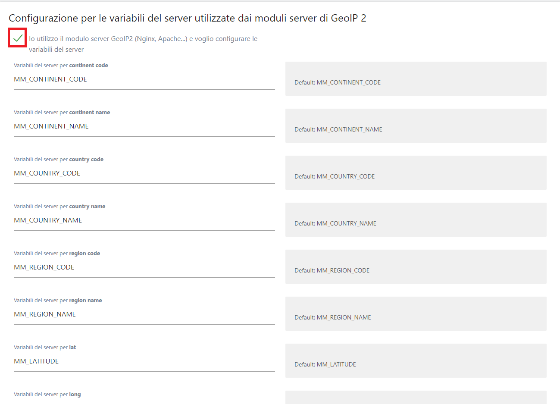Select the MM_LATITUDE input field
This screenshot has height=404, width=560.
point(144,361)
